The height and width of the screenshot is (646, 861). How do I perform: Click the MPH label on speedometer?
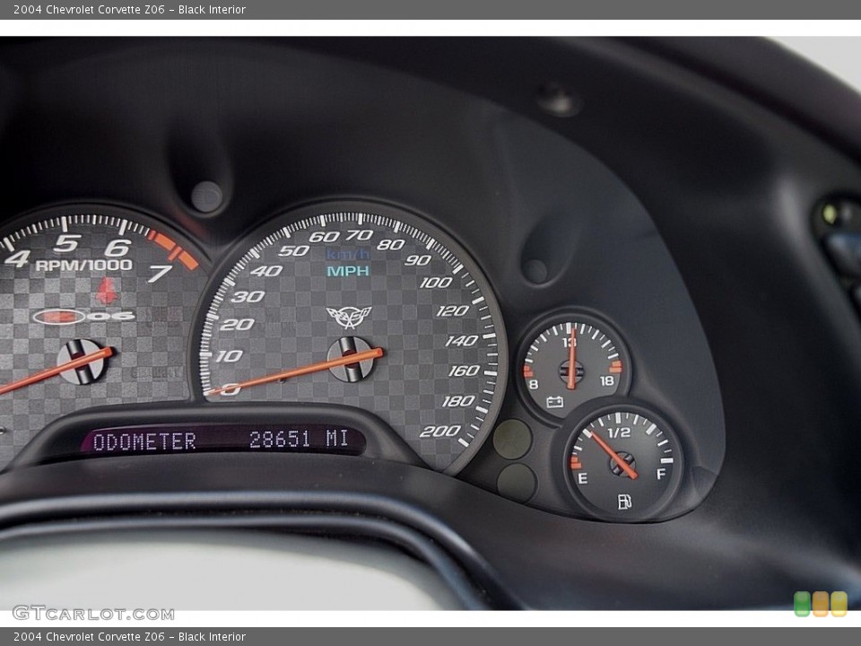348,271
